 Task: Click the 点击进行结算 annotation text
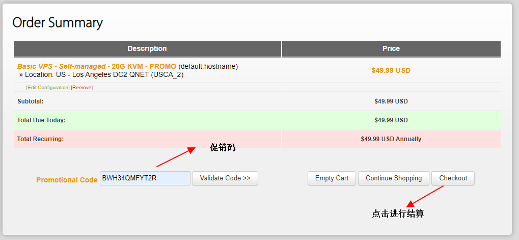398,214
